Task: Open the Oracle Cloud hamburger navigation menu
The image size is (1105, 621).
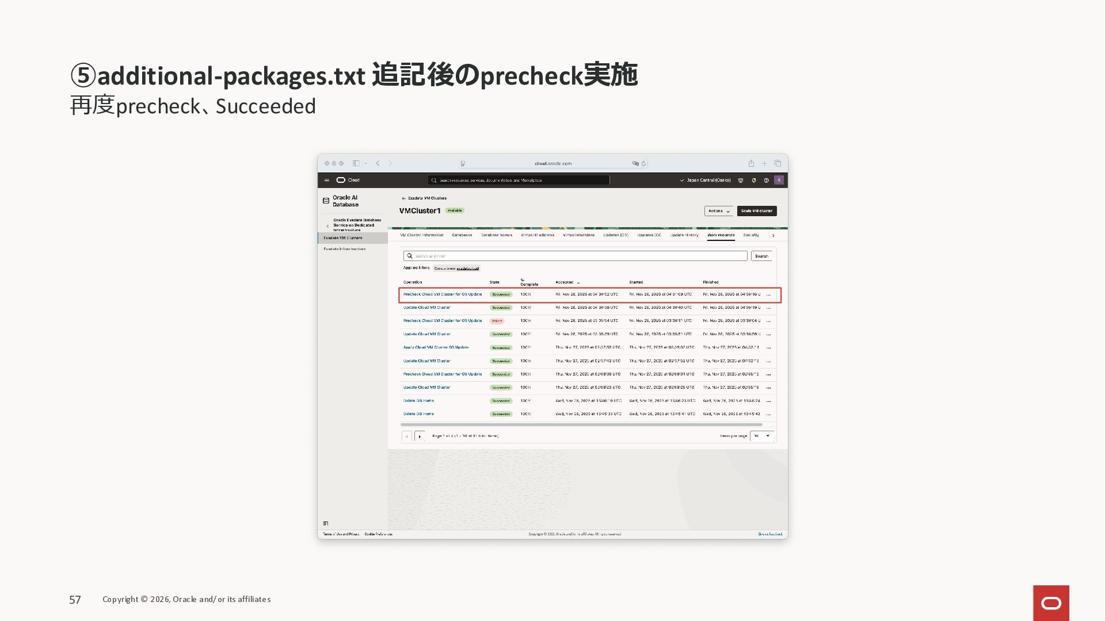Action: (327, 180)
